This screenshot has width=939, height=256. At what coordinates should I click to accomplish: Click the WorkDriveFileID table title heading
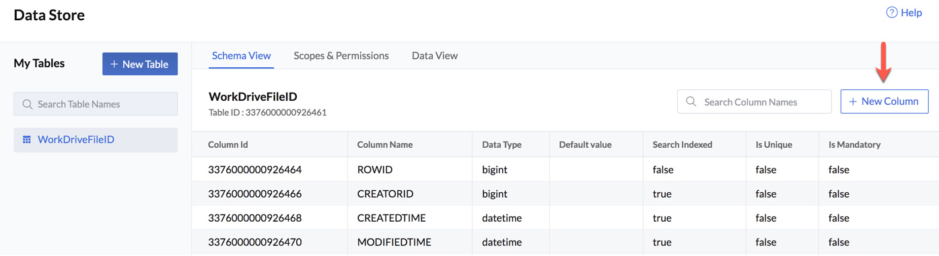[x=253, y=97]
